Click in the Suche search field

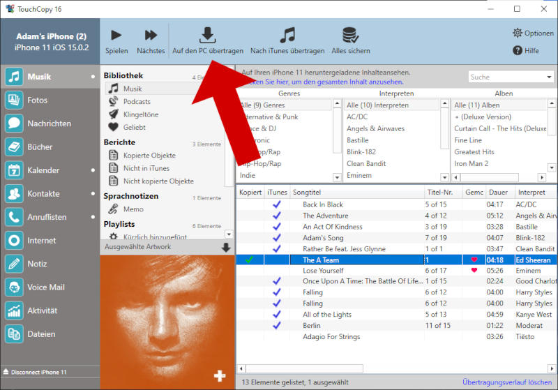(x=506, y=77)
